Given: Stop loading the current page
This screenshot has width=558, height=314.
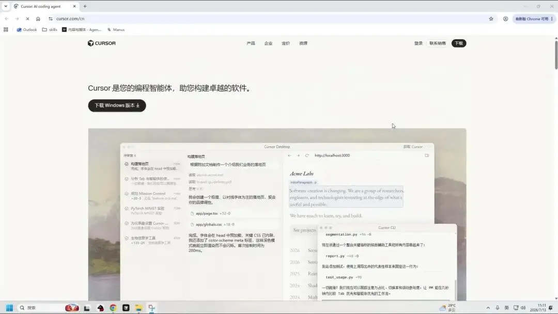Looking at the screenshot, I should [27, 19].
